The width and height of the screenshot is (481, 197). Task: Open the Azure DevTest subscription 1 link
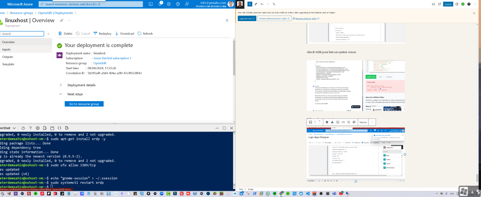point(112,58)
